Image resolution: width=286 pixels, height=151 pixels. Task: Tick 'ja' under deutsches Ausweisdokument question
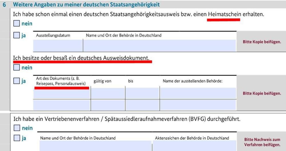pyautogui.click(x=17, y=81)
